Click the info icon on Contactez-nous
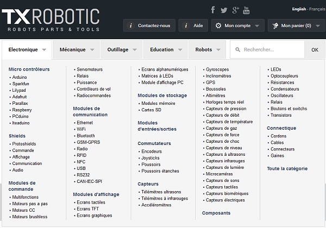Image resolution: width=326 pixels, height=228 pixels. [131, 26]
